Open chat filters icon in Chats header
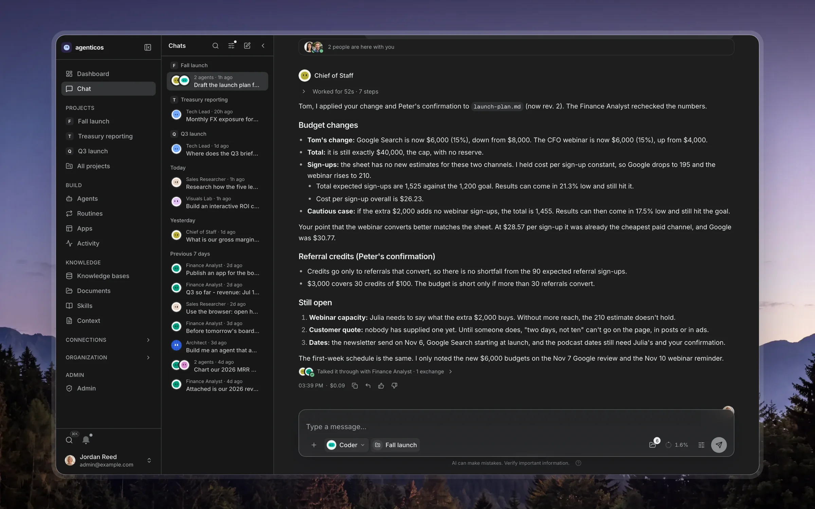The width and height of the screenshot is (815, 509). (231, 45)
